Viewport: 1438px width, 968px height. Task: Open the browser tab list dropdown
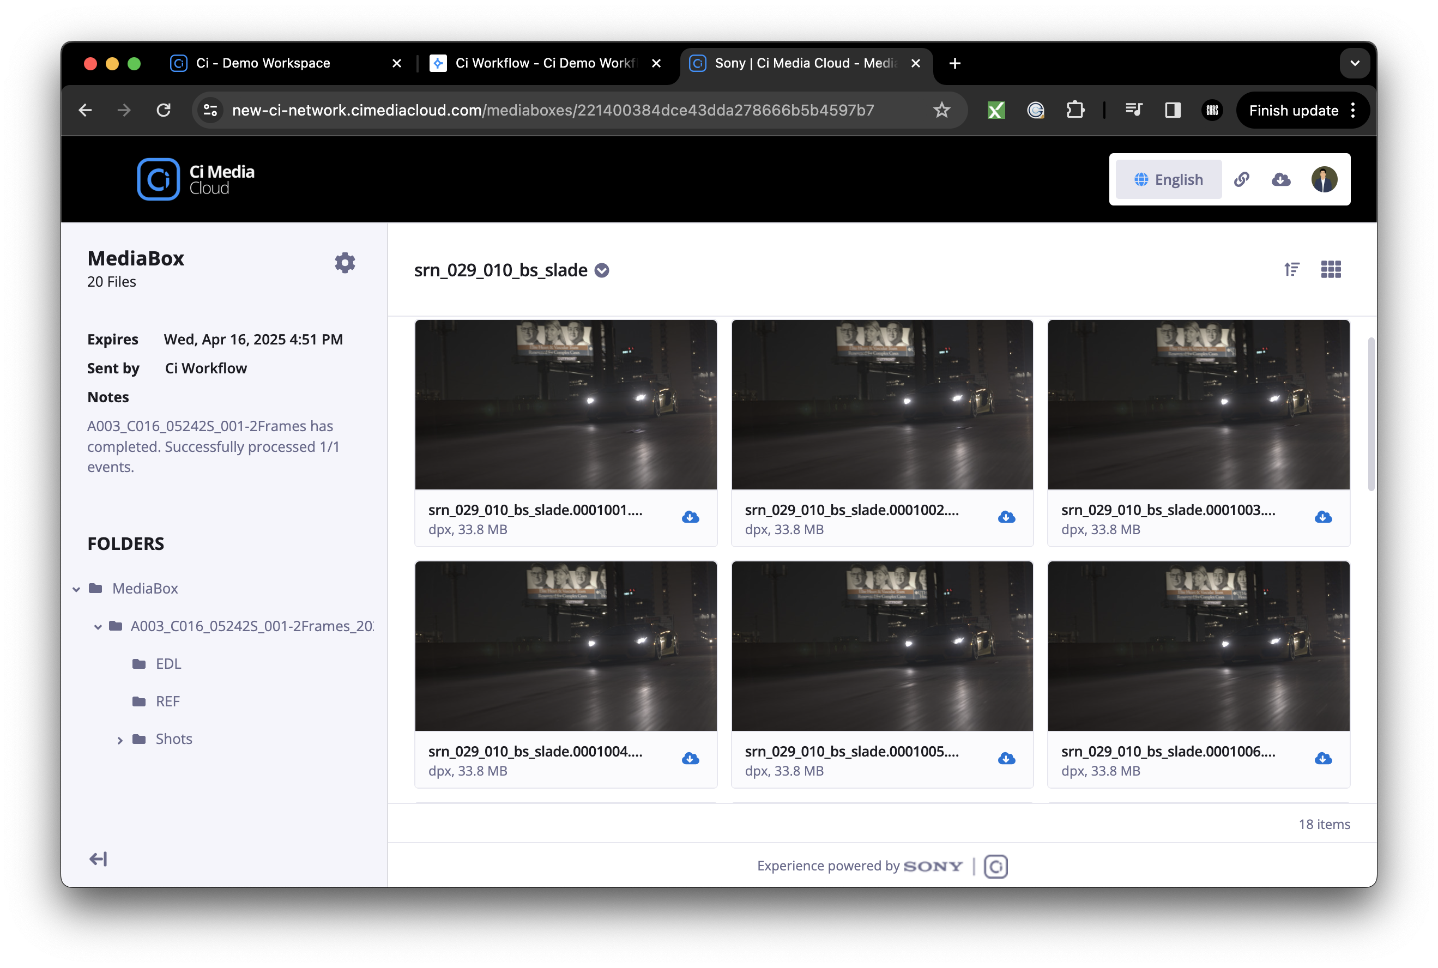(x=1355, y=63)
